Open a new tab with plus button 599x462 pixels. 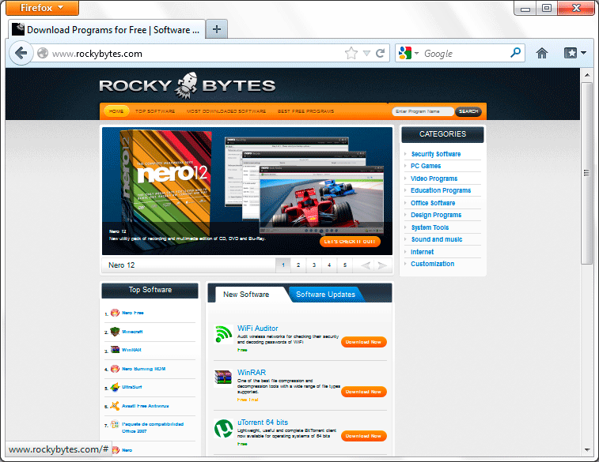pos(217,29)
